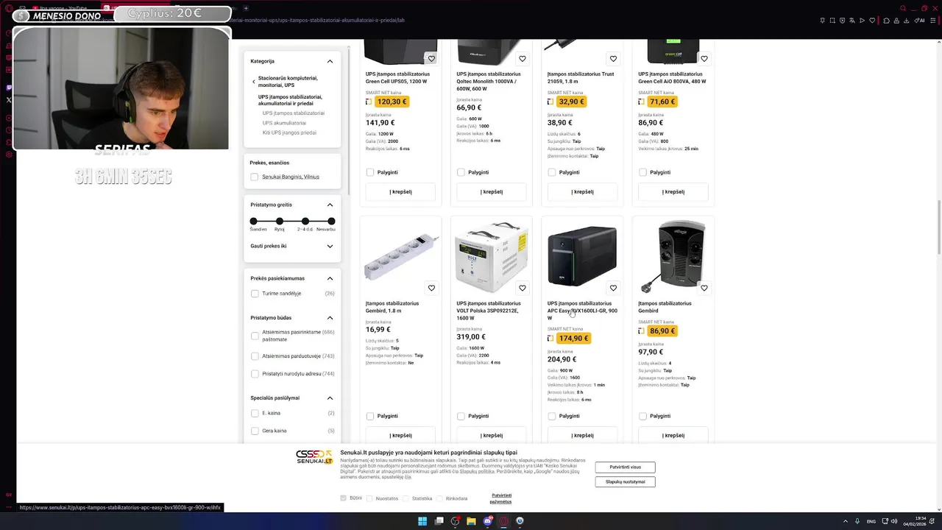Open Discord from taskbar
942x530 pixels.
pos(487,521)
